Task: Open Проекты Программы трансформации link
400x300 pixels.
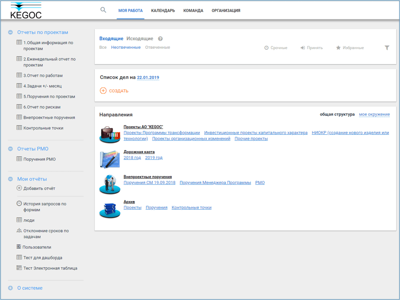Action: point(162,133)
